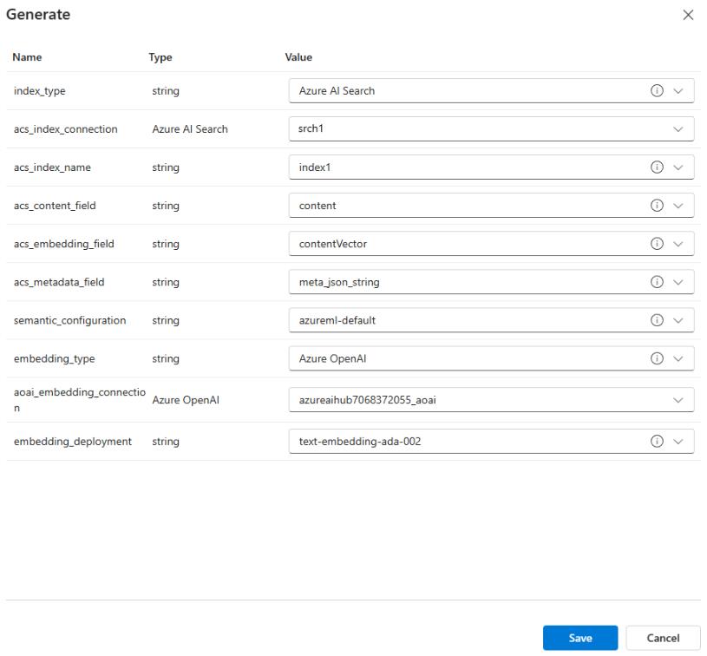Viewport: 707px width, 656px height.
Task: Click info icon in embedding_type row
Action: click(657, 358)
